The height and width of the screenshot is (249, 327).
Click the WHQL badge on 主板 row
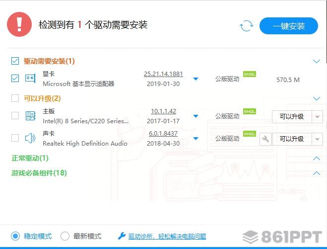pyautogui.click(x=250, y=111)
